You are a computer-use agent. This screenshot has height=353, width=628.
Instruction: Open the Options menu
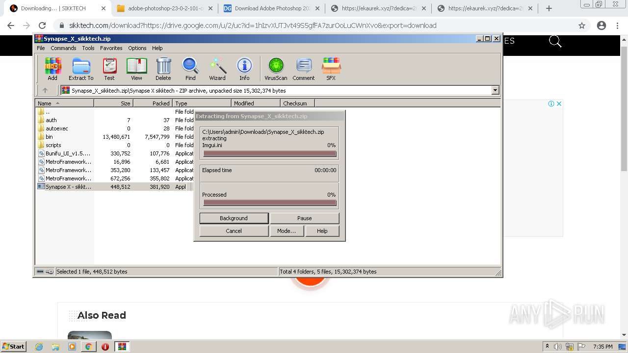tap(137, 48)
